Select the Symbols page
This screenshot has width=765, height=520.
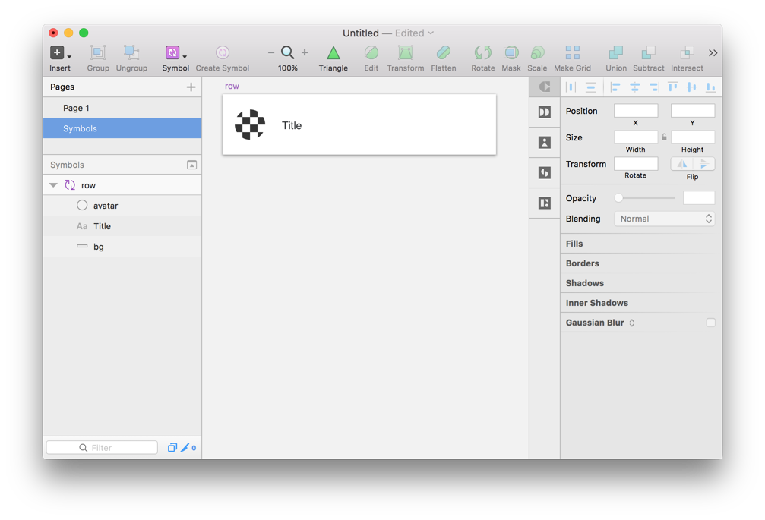point(122,128)
